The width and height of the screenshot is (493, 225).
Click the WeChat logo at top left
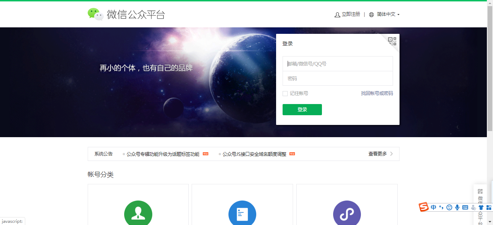coord(96,14)
